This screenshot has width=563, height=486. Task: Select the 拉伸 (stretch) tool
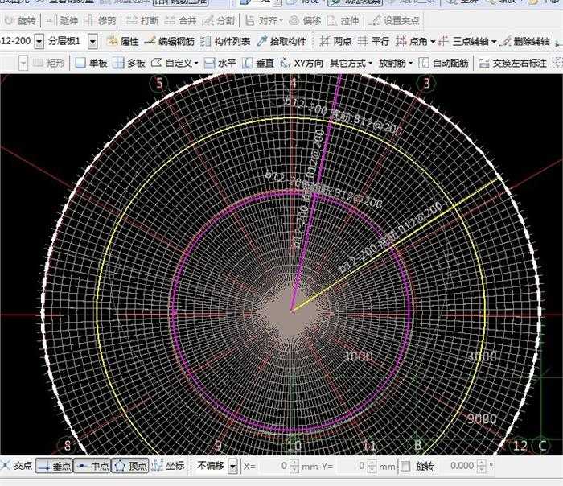pyautogui.click(x=343, y=21)
